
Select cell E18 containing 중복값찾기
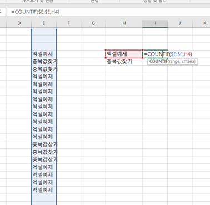(44, 159)
